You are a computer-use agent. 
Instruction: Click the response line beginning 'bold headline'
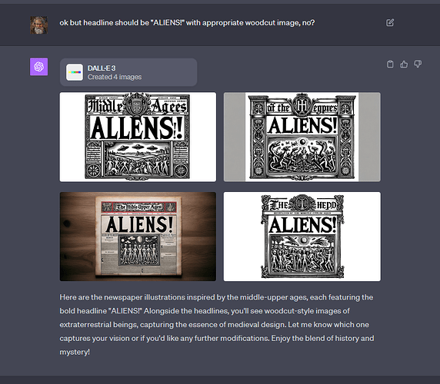pyautogui.click(x=205, y=311)
